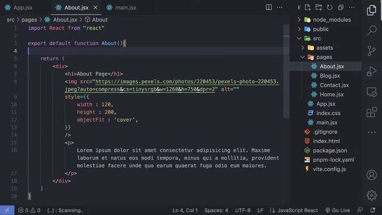This screenshot has height=215, width=382.
Task: Open the Extensions view
Action: 371,112
